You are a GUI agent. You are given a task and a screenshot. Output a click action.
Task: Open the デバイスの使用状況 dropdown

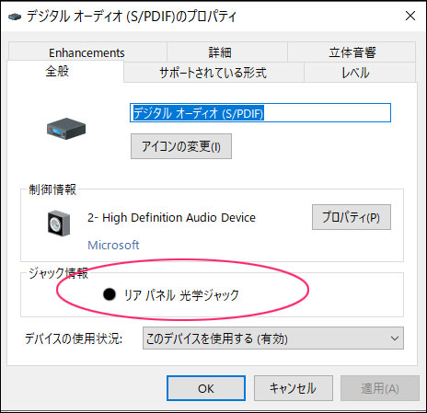coord(273,338)
